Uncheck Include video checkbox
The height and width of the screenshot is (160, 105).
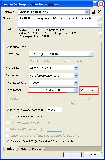8,47
